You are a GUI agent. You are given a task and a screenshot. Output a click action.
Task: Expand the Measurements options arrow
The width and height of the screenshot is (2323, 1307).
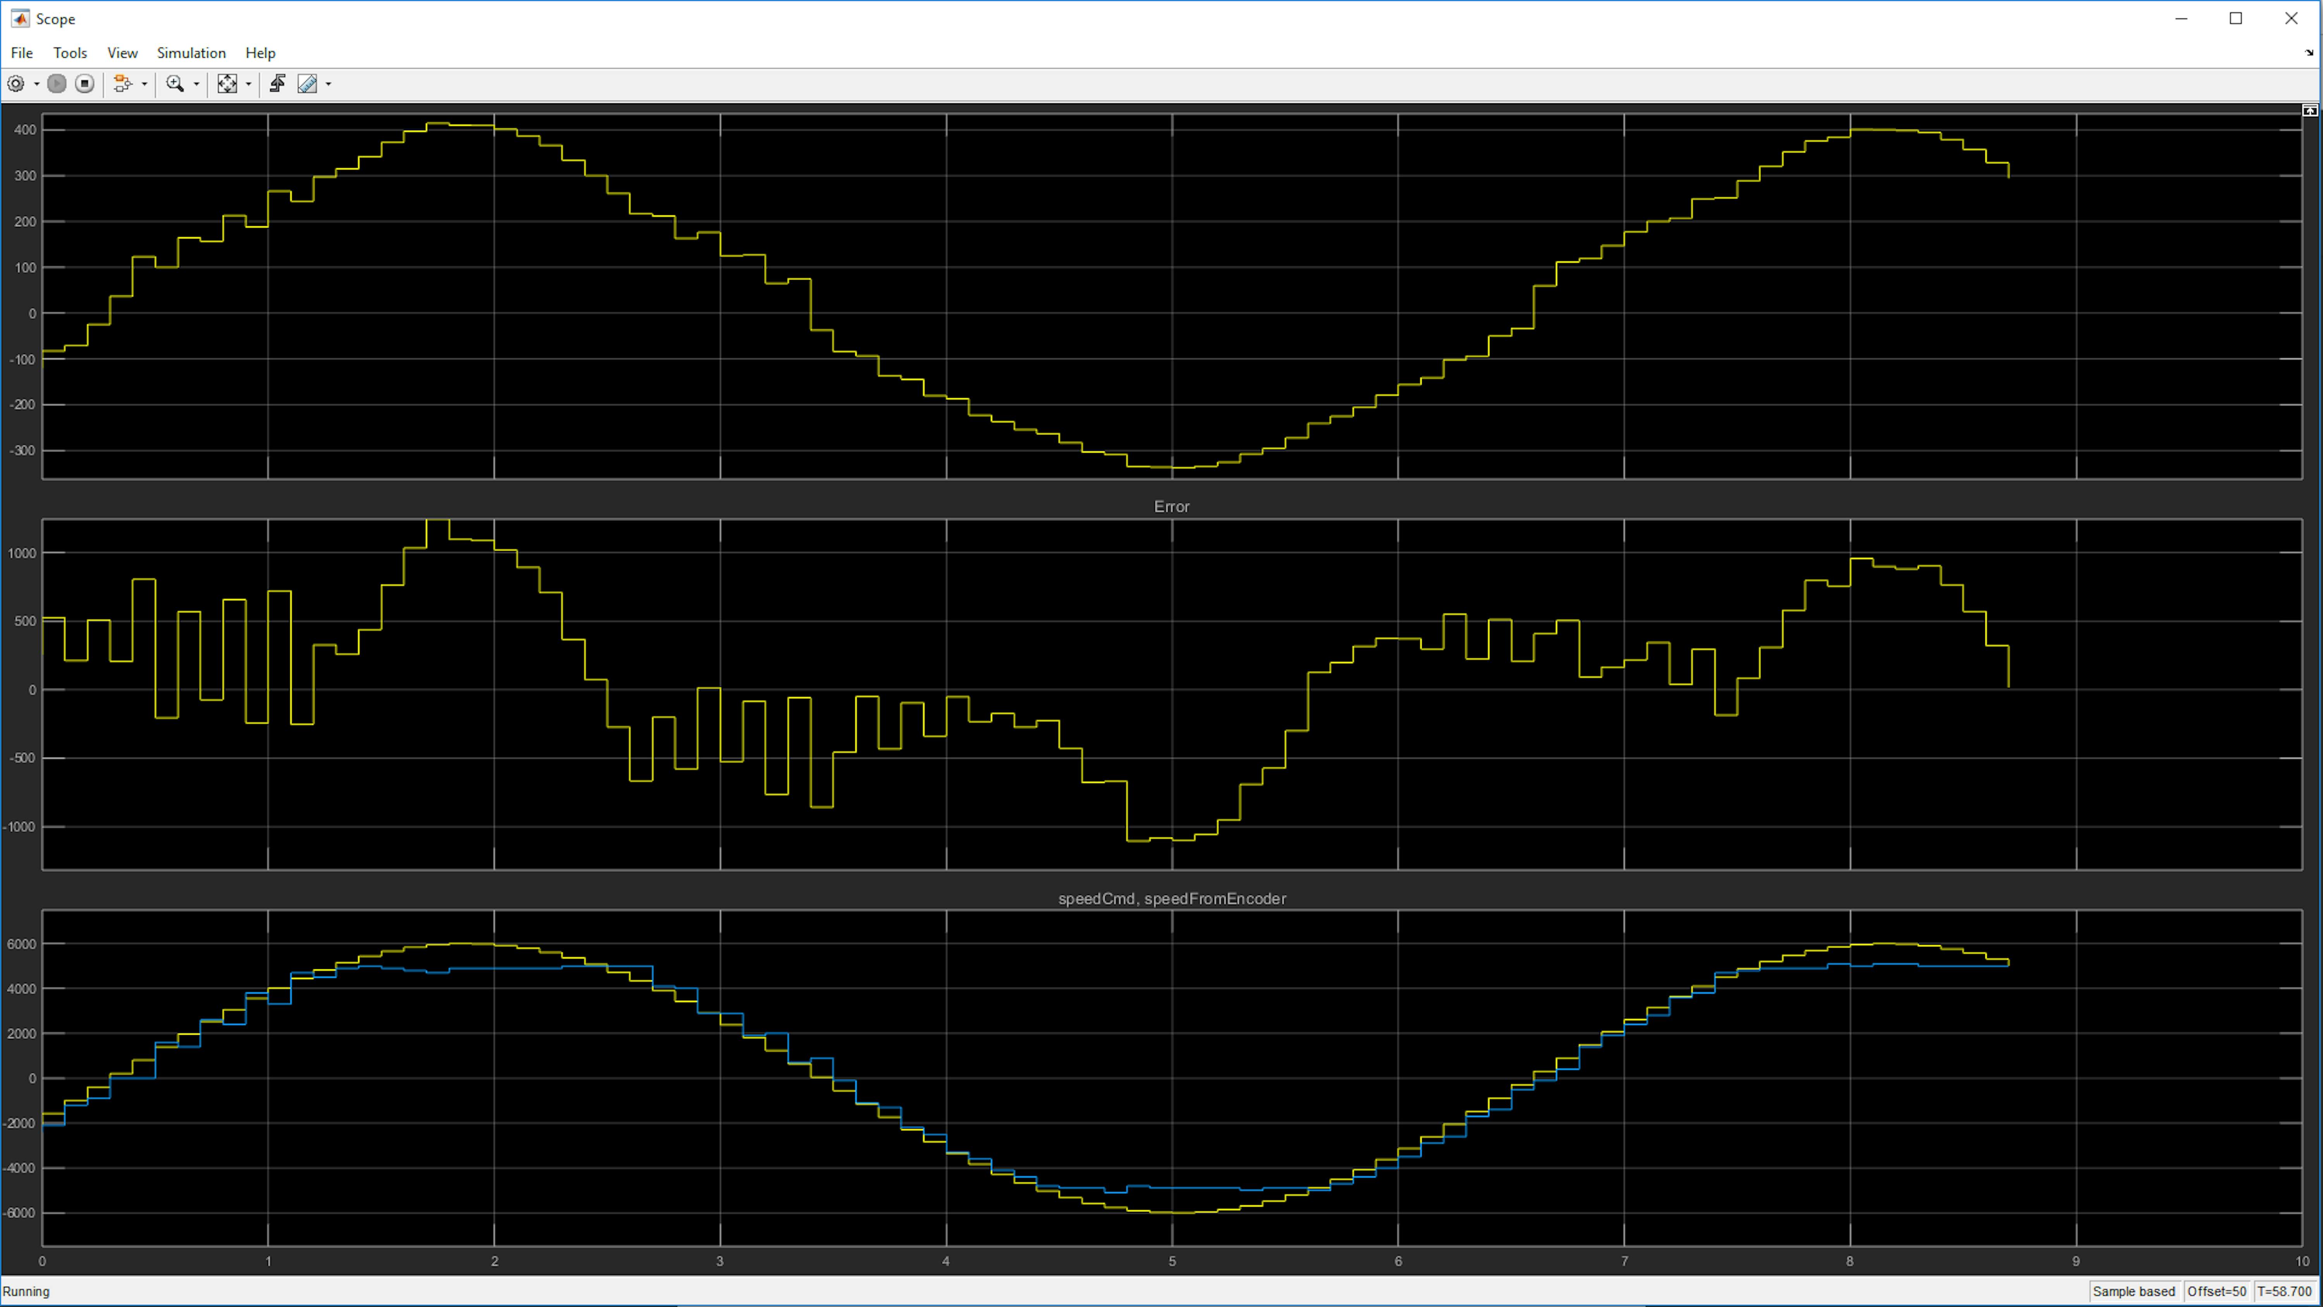click(x=328, y=84)
